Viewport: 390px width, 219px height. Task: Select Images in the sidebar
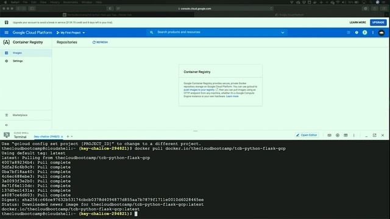[x=26, y=53]
